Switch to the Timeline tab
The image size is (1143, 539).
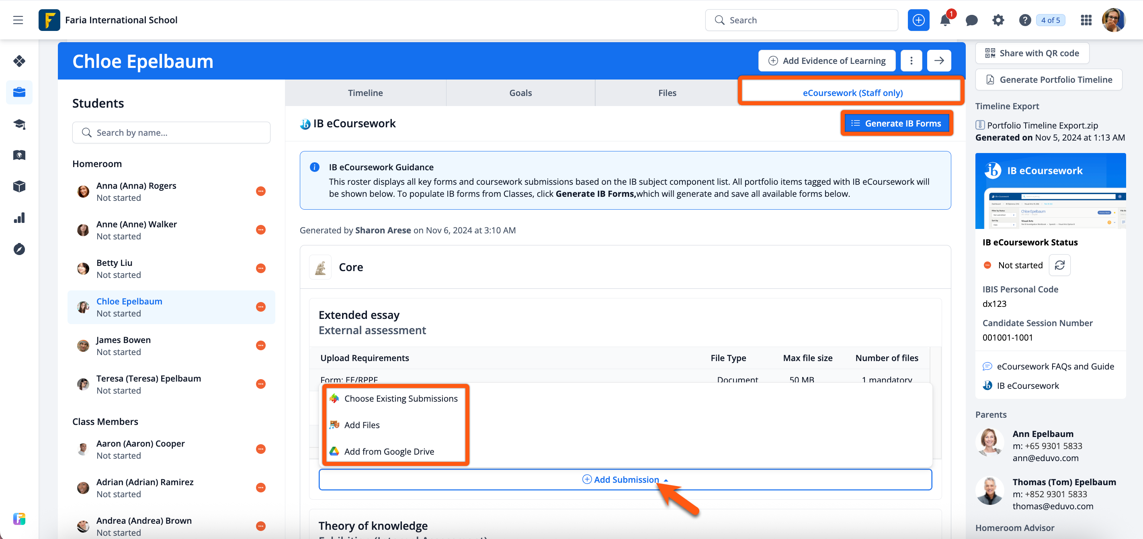365,93
